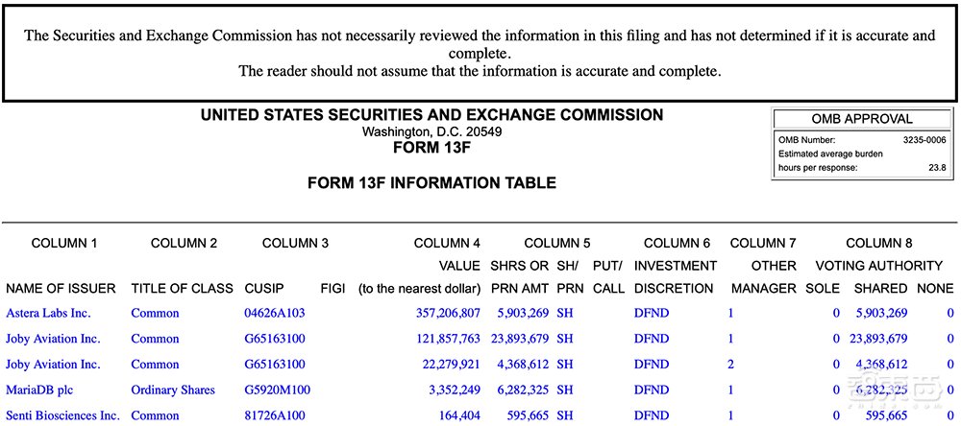Screen dimensions: 961x426
Task: Select CUSIP number 81726A100
Action: [x=275, y=415]
